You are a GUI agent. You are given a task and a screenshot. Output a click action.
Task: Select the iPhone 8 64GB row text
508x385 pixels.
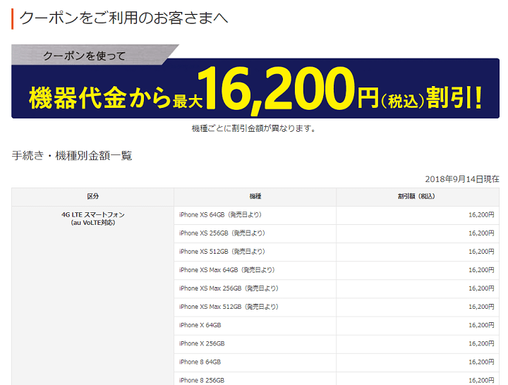coord(200,362)
